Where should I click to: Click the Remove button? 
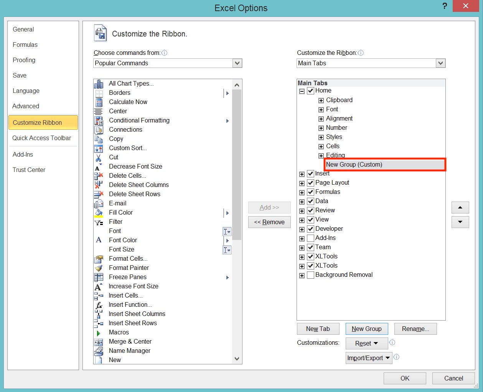[x=269, y=222]
